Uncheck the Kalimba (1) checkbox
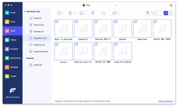 click(x=77, y=22)
